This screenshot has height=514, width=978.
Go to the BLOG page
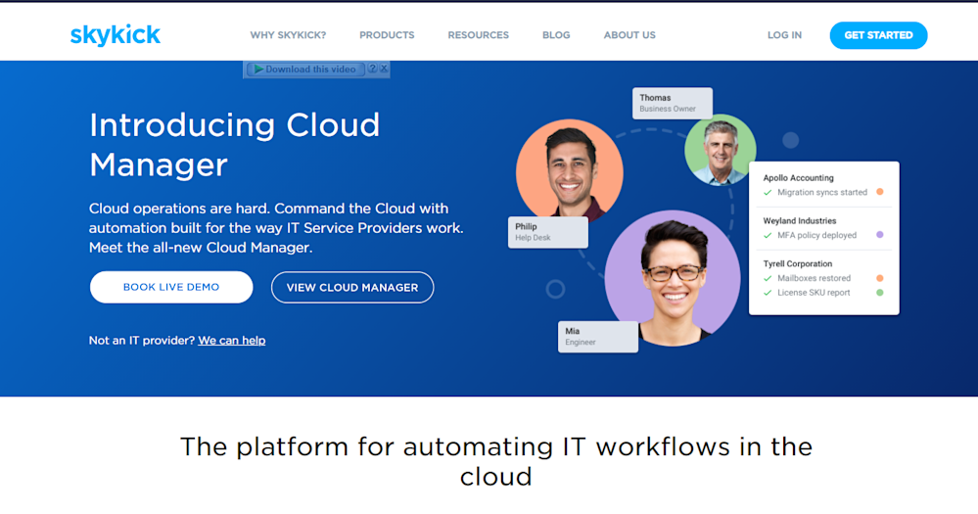pyautogui.click(x=556, y=35)
